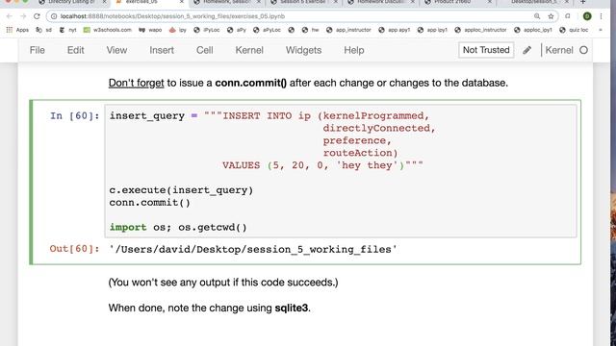Click the 'import os; os.getcwd()' line
This screenshot has width=616, height=346.
(178, 228)
